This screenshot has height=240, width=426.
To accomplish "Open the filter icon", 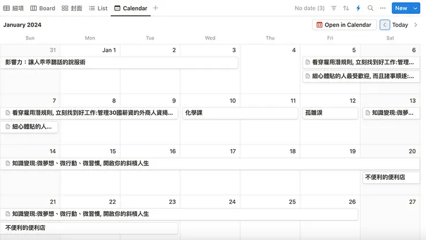I will pyautogui.click(x=334, y=8).
